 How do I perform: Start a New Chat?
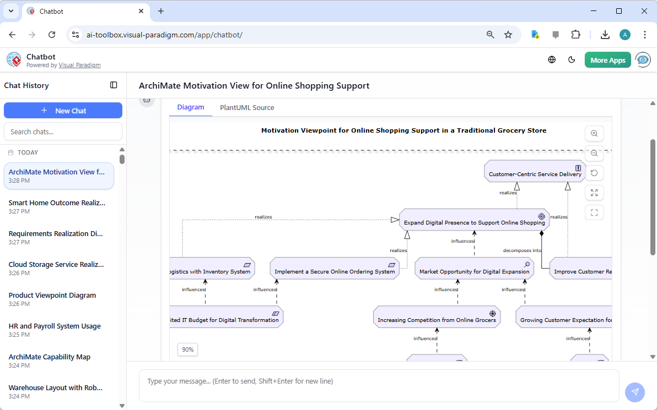(x=63, y=110)
